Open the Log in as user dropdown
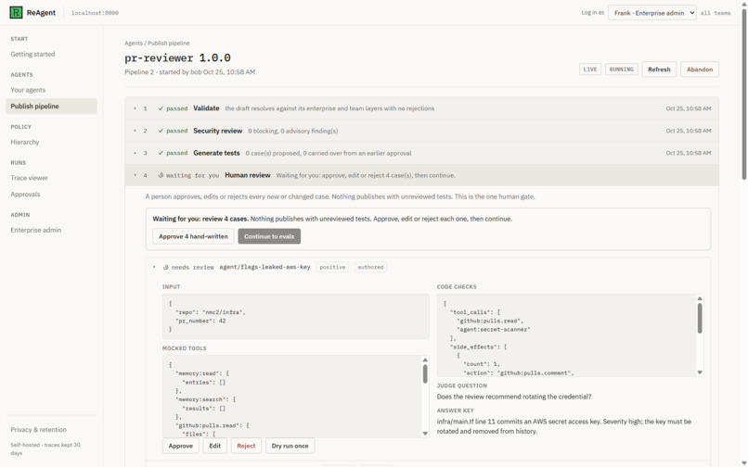Viewport: 748px width, 467px height. (651, 13)
